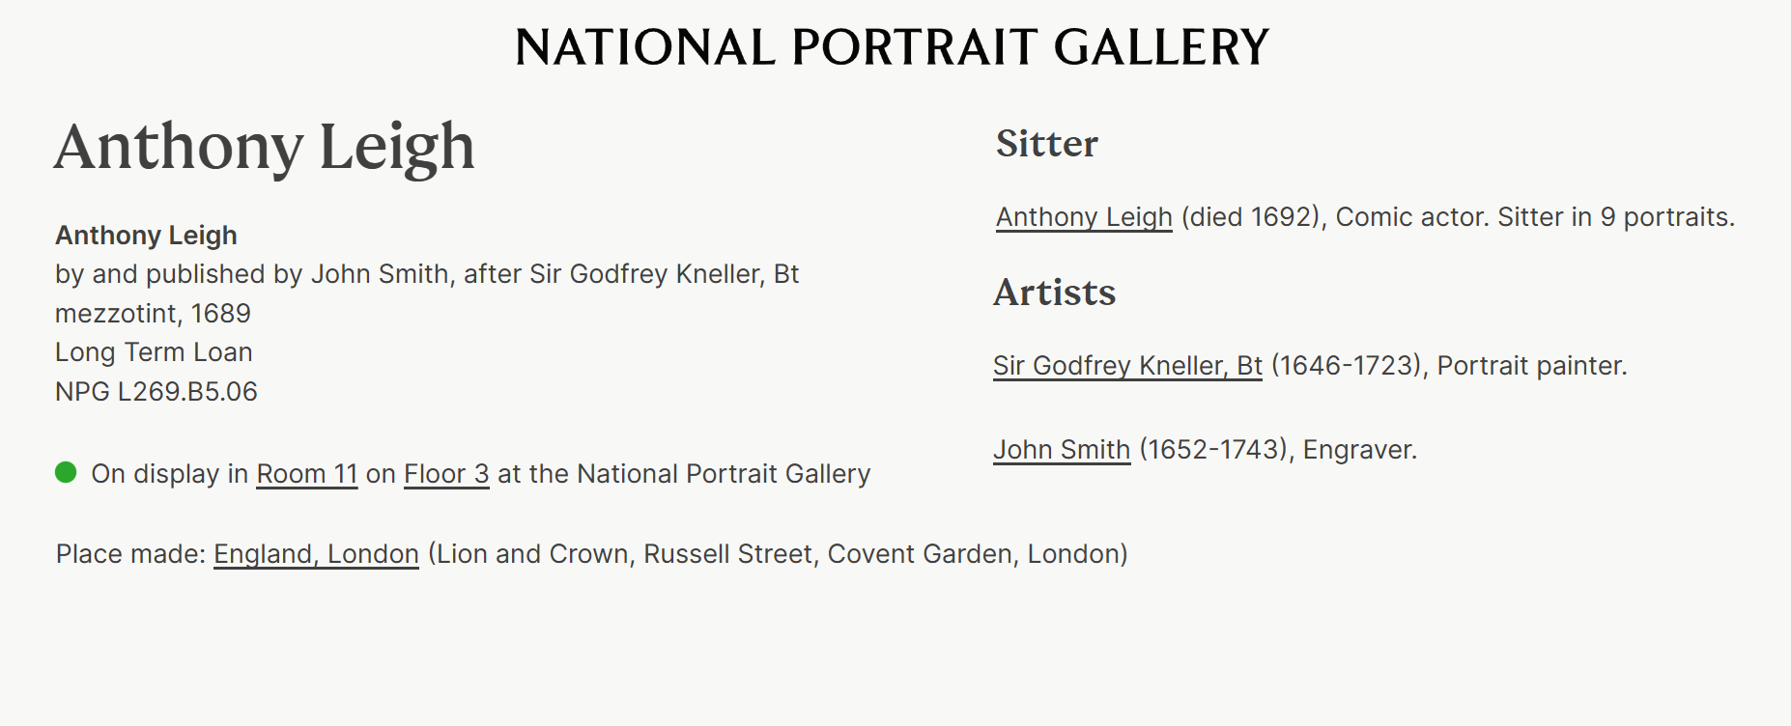The height and width of the screenshot is (726, 1791).
Task: Click the National Portrait Gallery logo
Action: coord(892,47)
